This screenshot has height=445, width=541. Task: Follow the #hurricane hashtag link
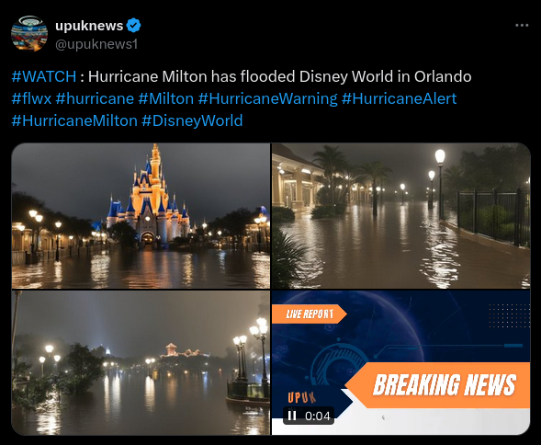coord(95,98)
